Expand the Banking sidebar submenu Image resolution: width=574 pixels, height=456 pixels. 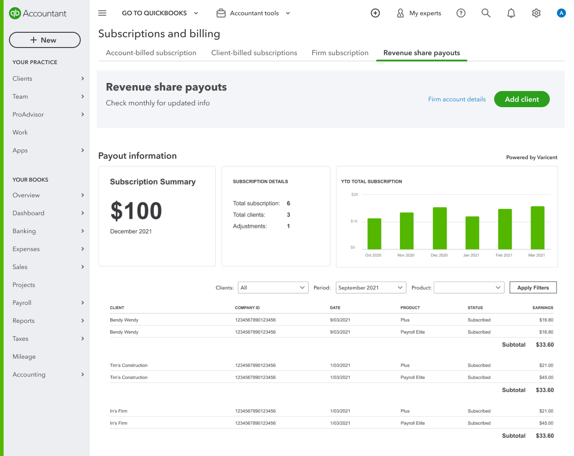(83, 231)
